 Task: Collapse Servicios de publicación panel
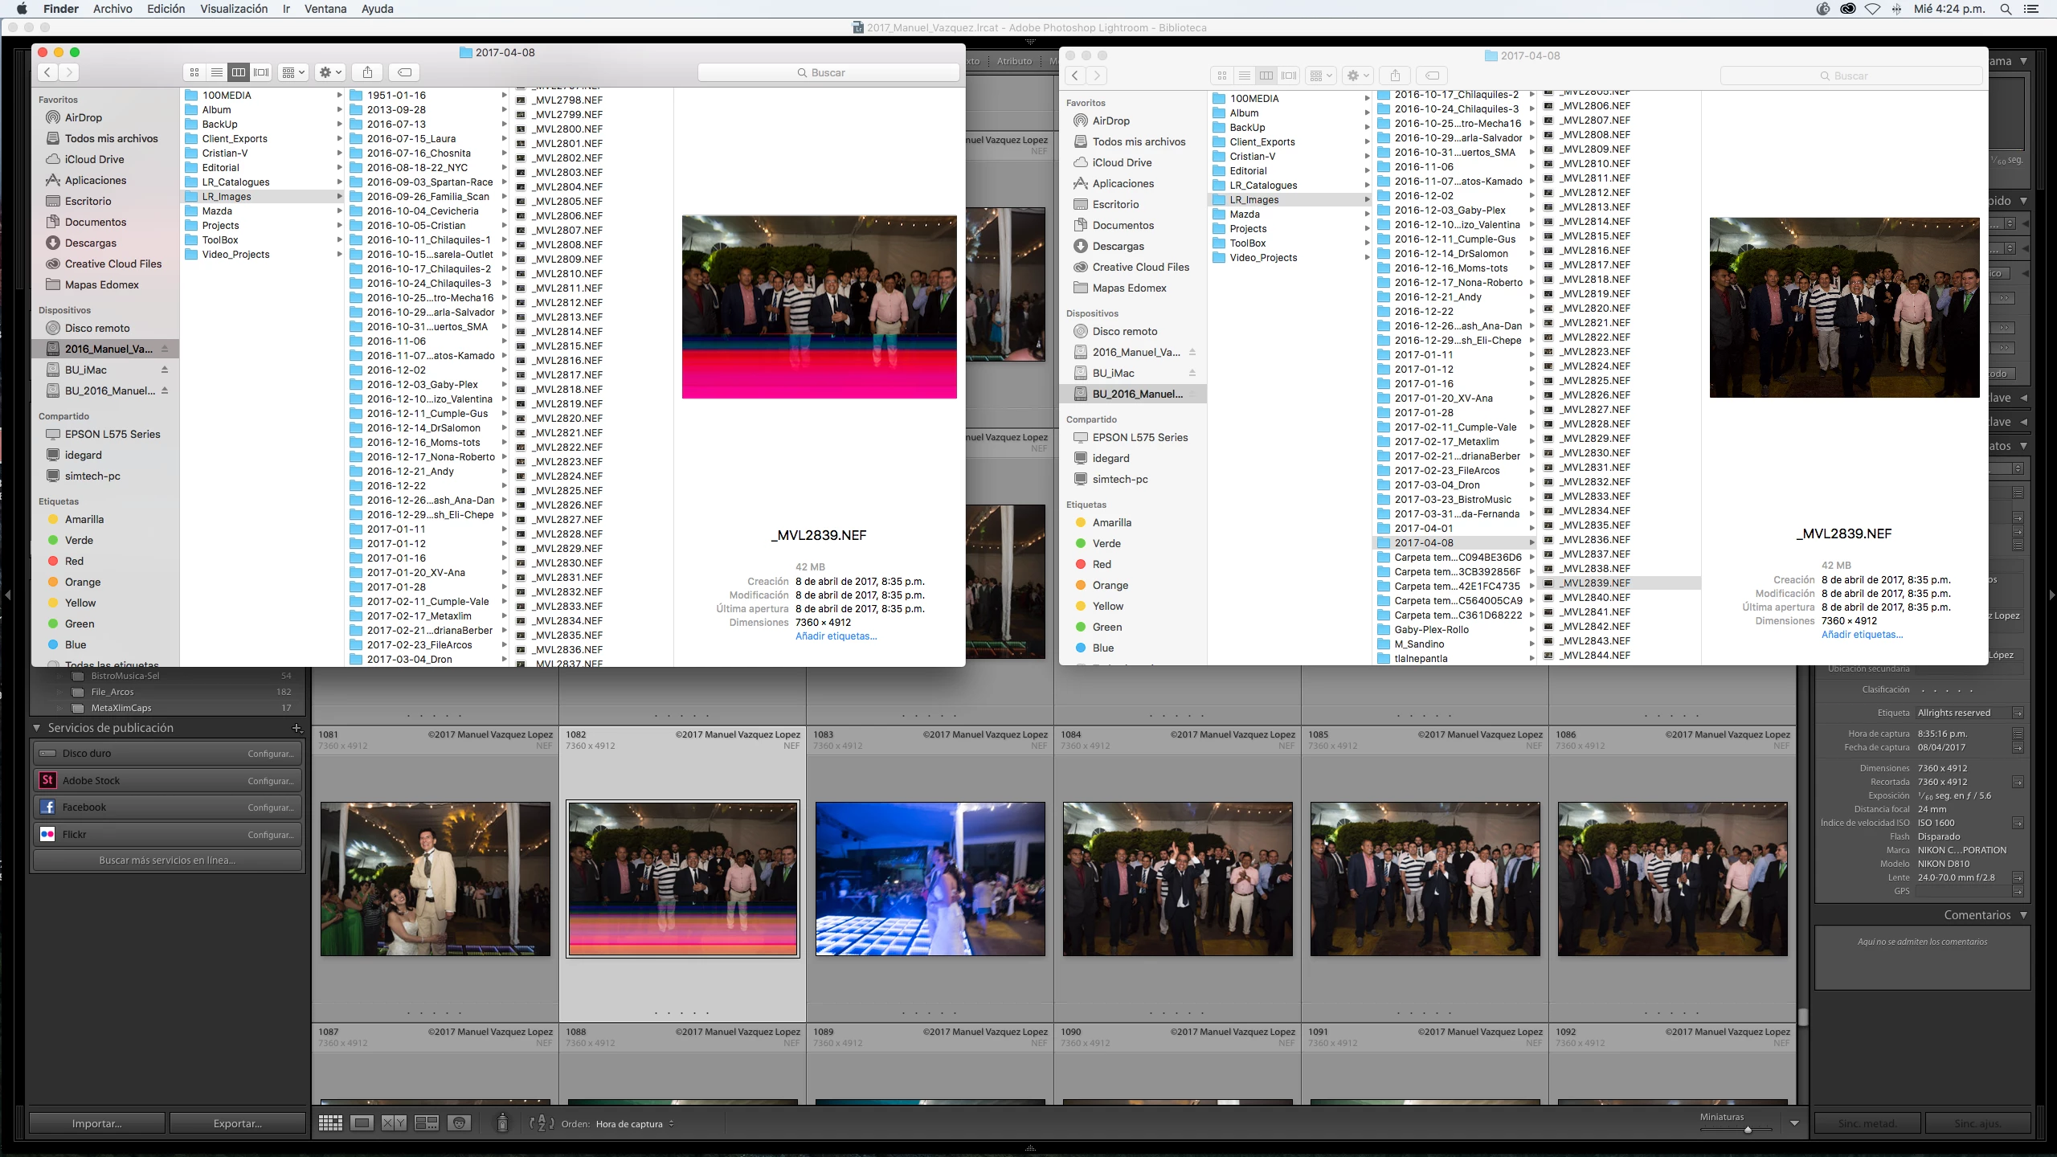(x=37, y=728)
